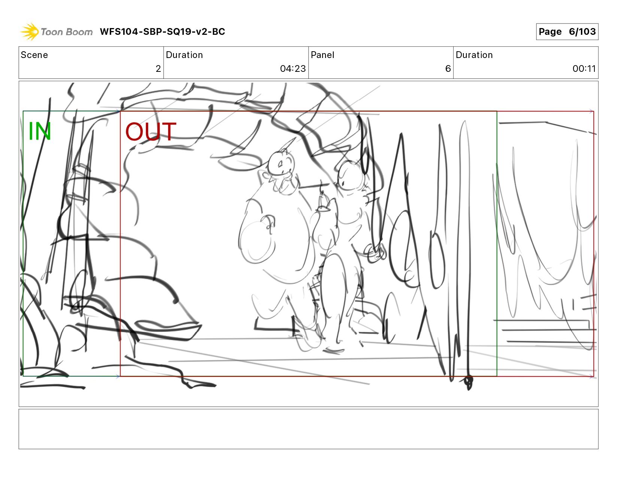Click the green IN camera label

click(40, 132)
